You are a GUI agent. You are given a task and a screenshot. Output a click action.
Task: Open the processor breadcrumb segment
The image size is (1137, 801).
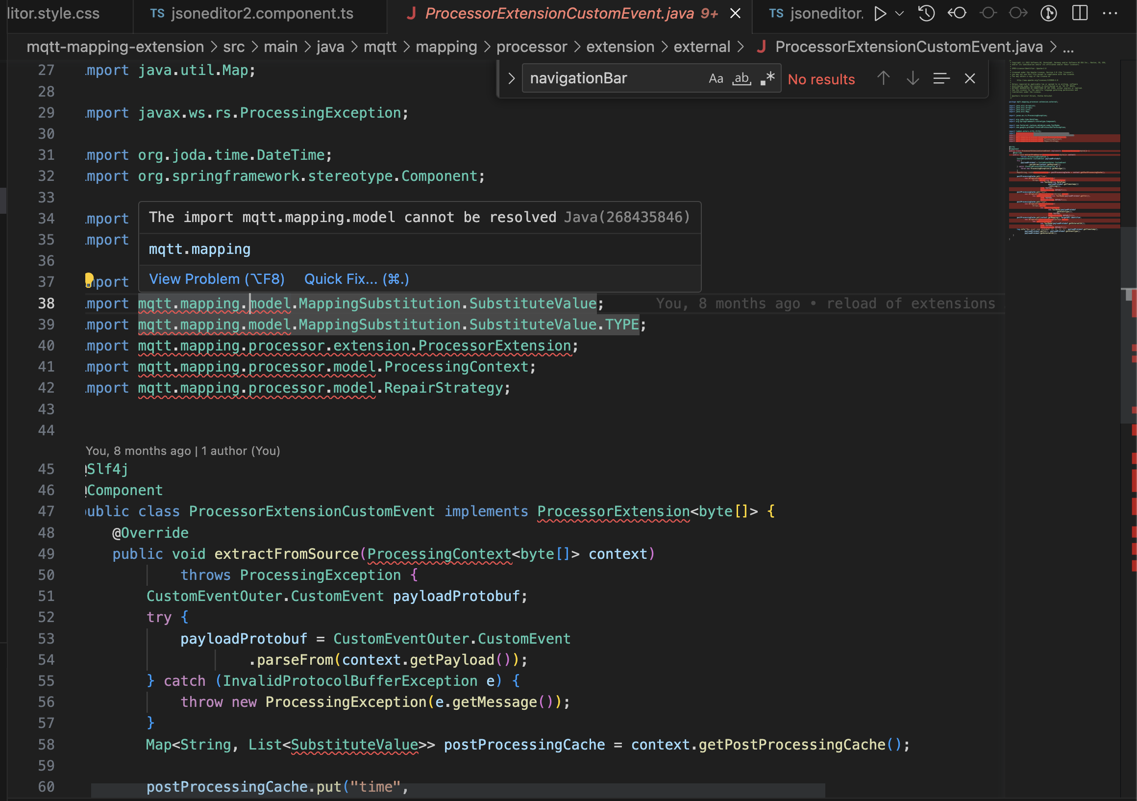point(531,47)
